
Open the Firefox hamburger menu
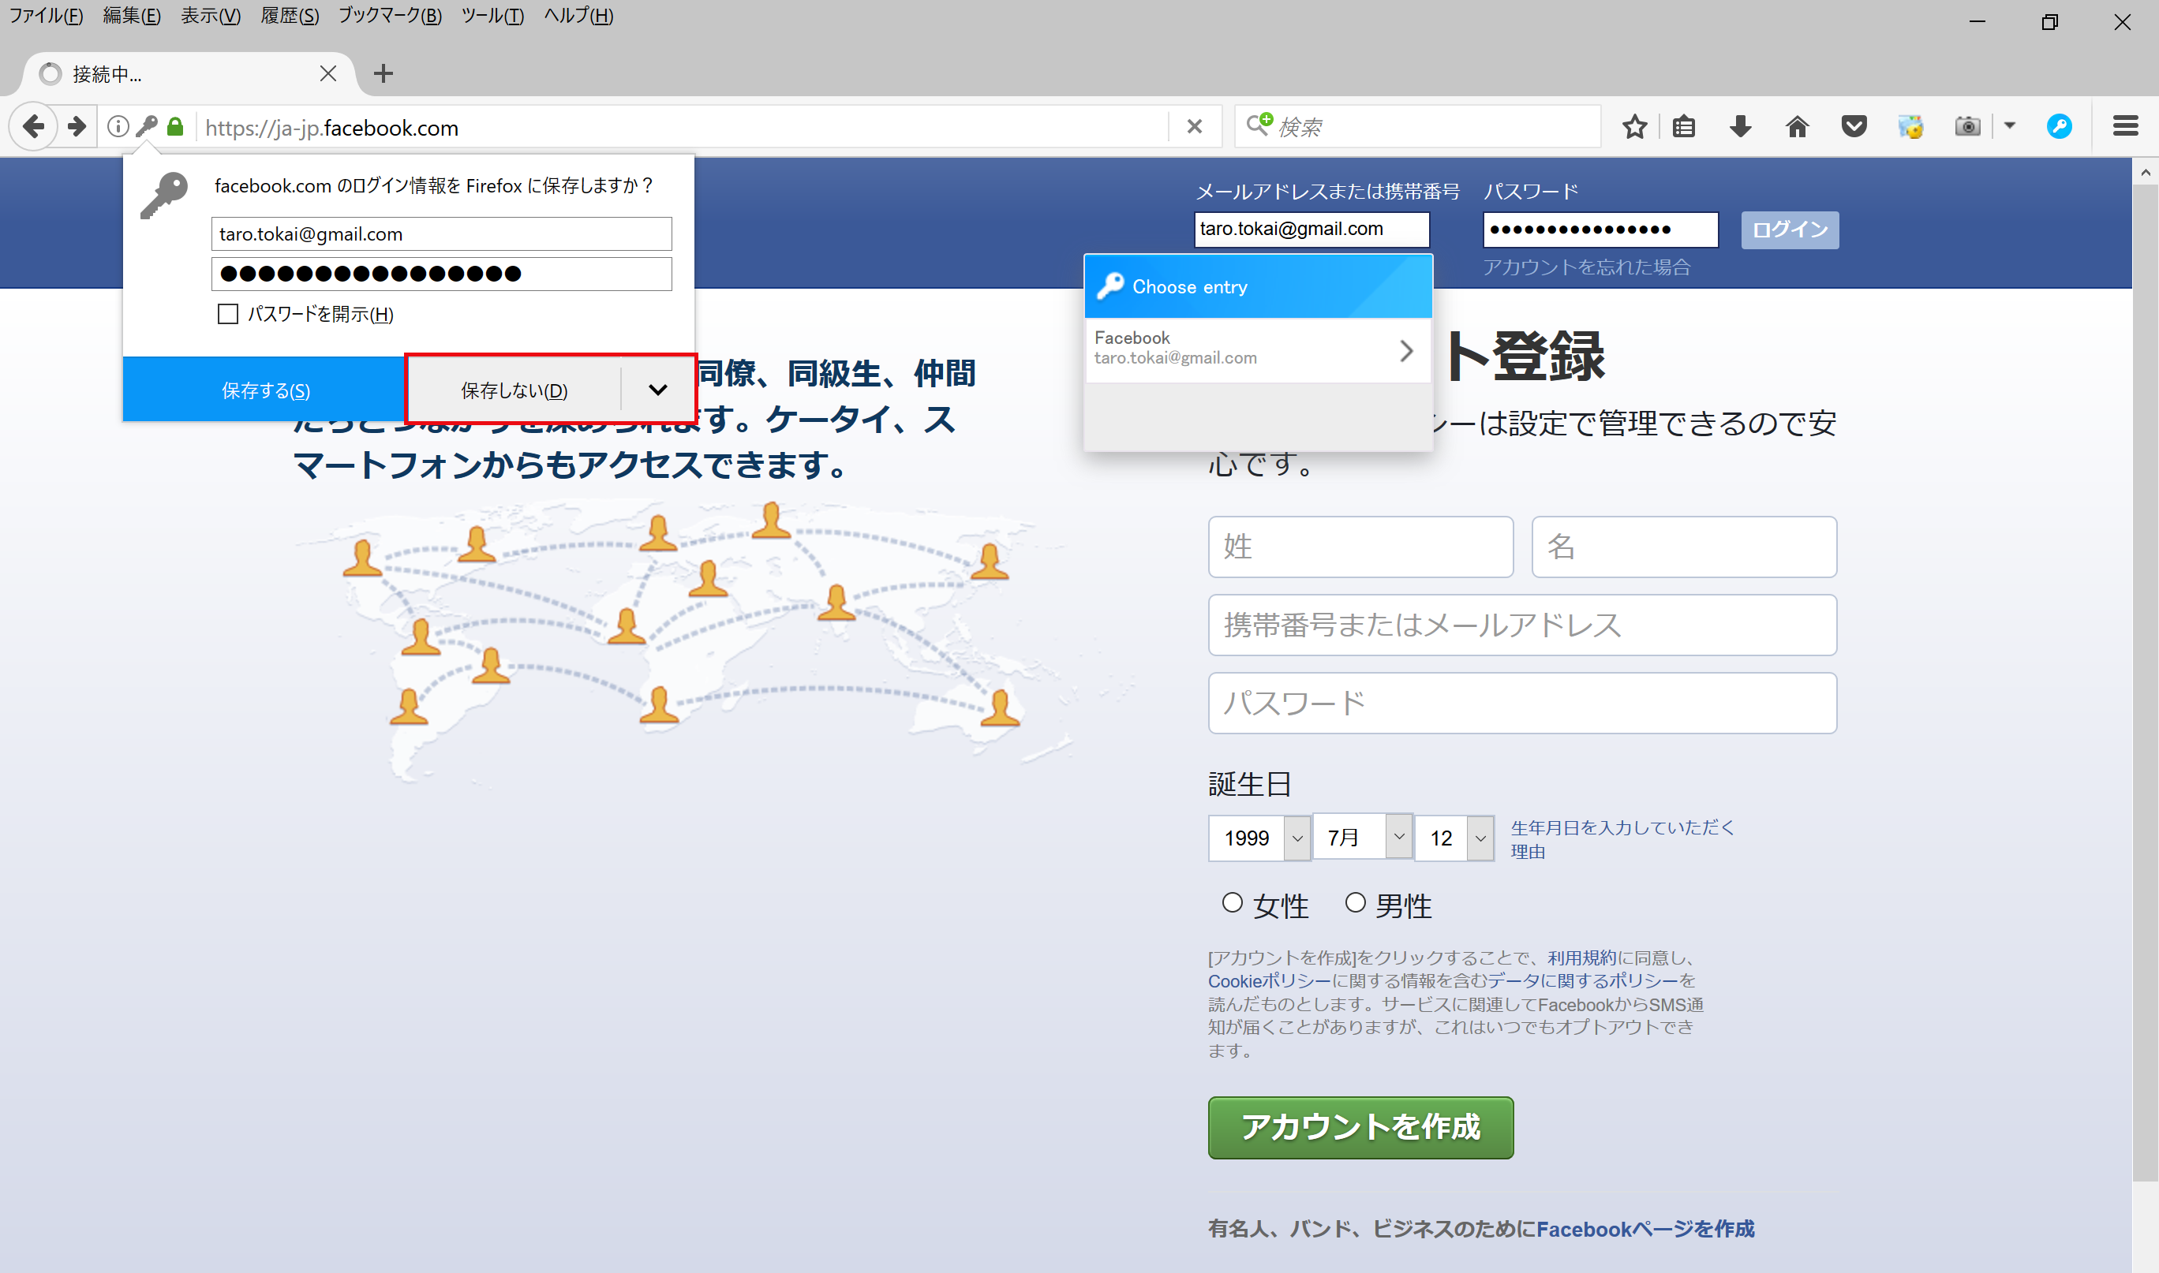2125,127
